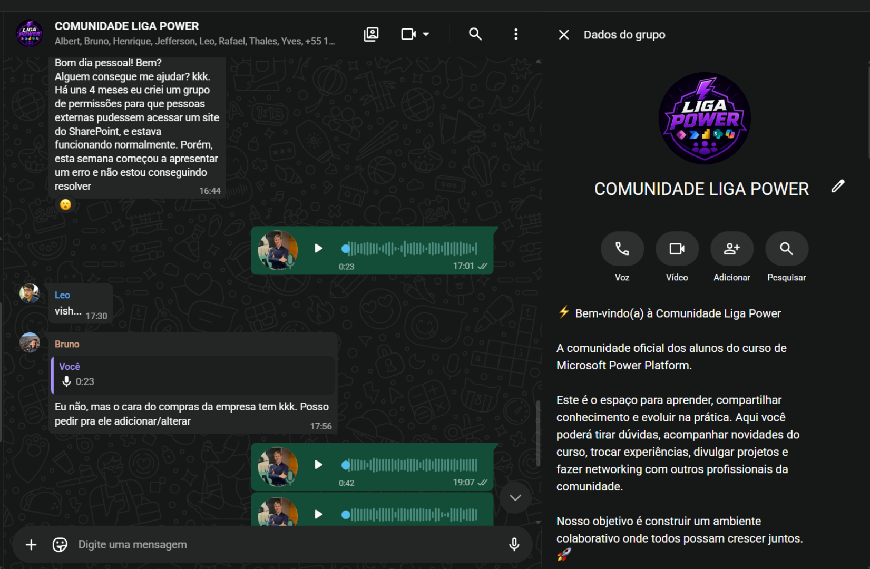This screenshot has height=569, width=870.
Task: Open the media gallery icon in chat header
Action: 371,34
